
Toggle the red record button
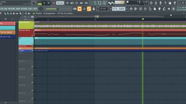click(53, 3)
